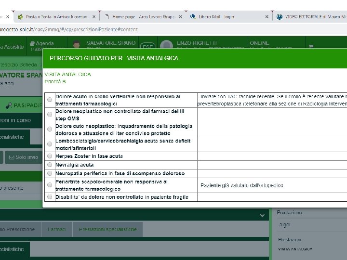The image size is (347, 260).
Task: Click the Home page document favicon
Action: coord(107,17)
